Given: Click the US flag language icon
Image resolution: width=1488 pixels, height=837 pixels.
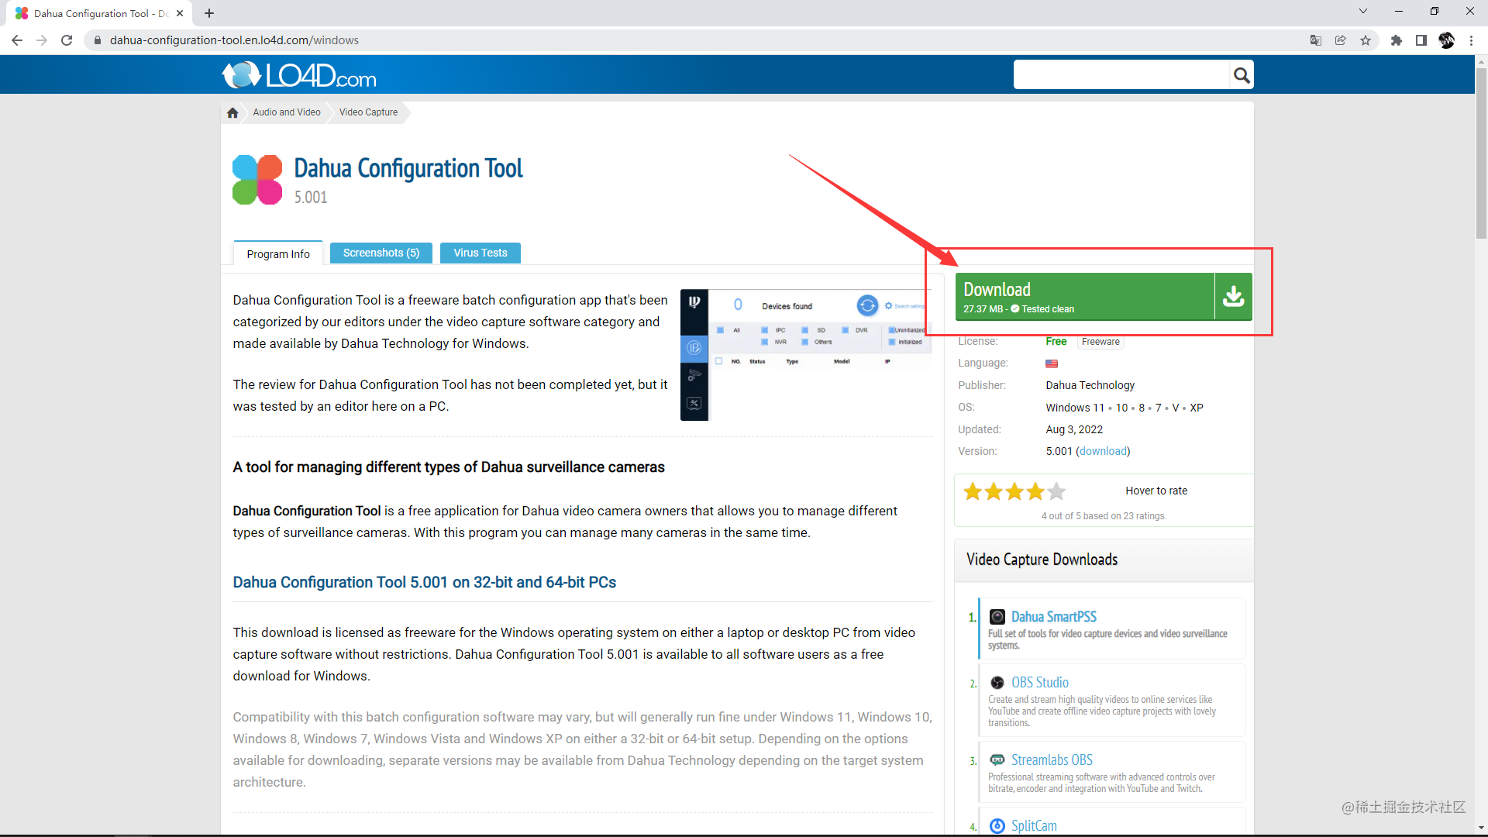Looking at the screenshot, I should pyautogui.click(x=1052, y=363).
